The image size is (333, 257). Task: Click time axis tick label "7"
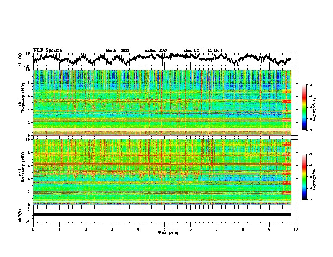click(217, 229)
